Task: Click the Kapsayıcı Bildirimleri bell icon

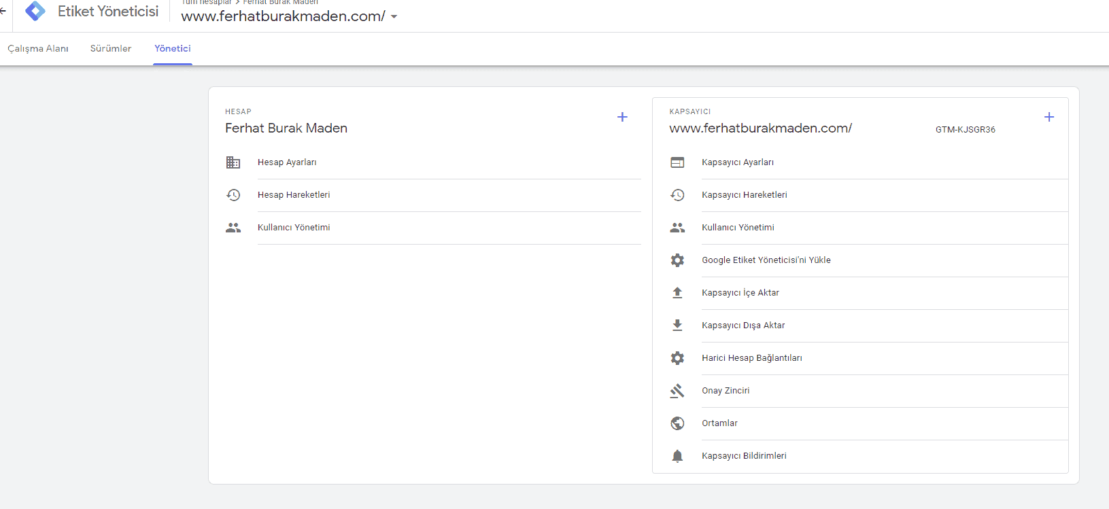Action: 677,456
